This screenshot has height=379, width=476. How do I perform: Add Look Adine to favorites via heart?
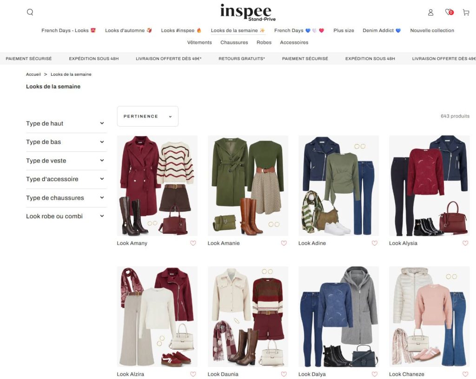[374, 243]
